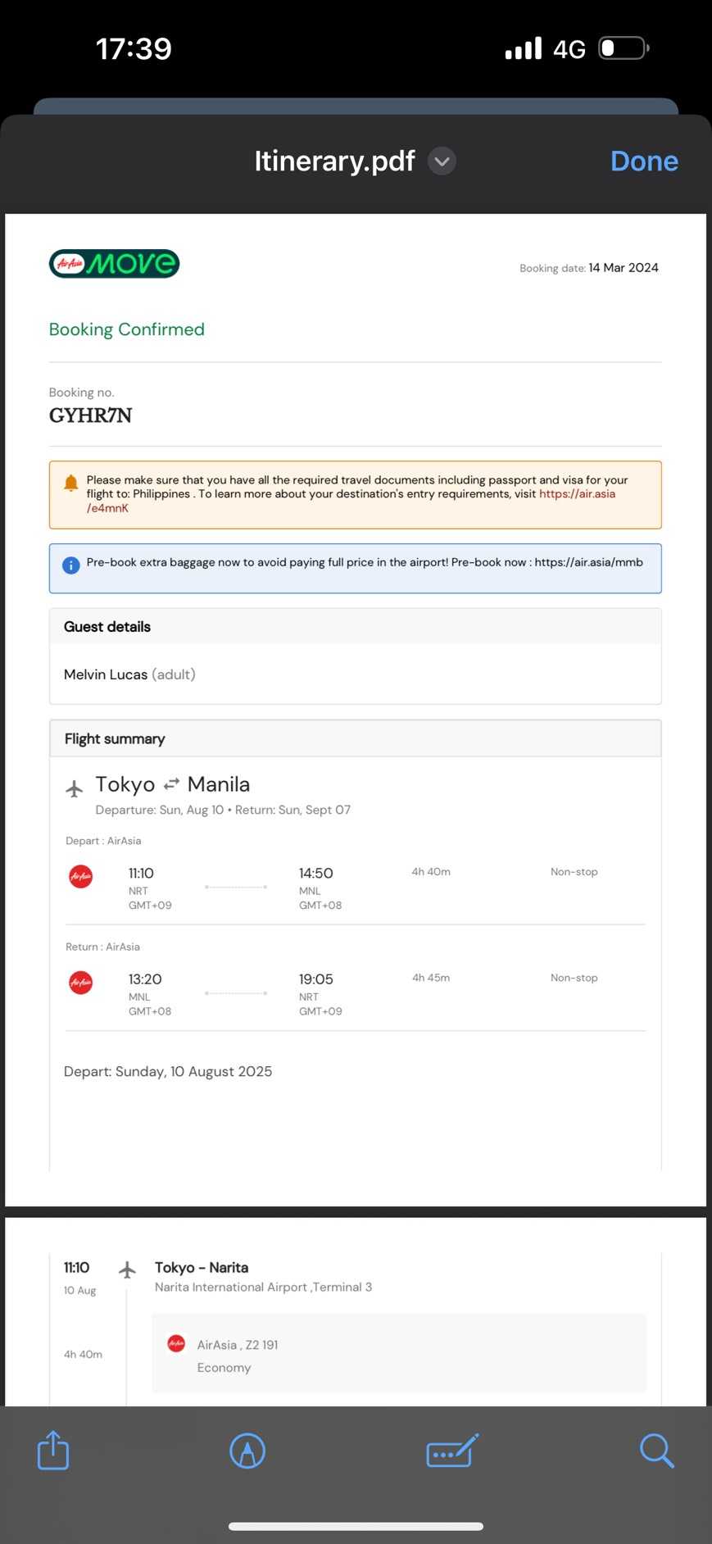712x1544 pixels.
Task: Open the air.asia/mmb pre-book baggage link
Action: [588, 562]
